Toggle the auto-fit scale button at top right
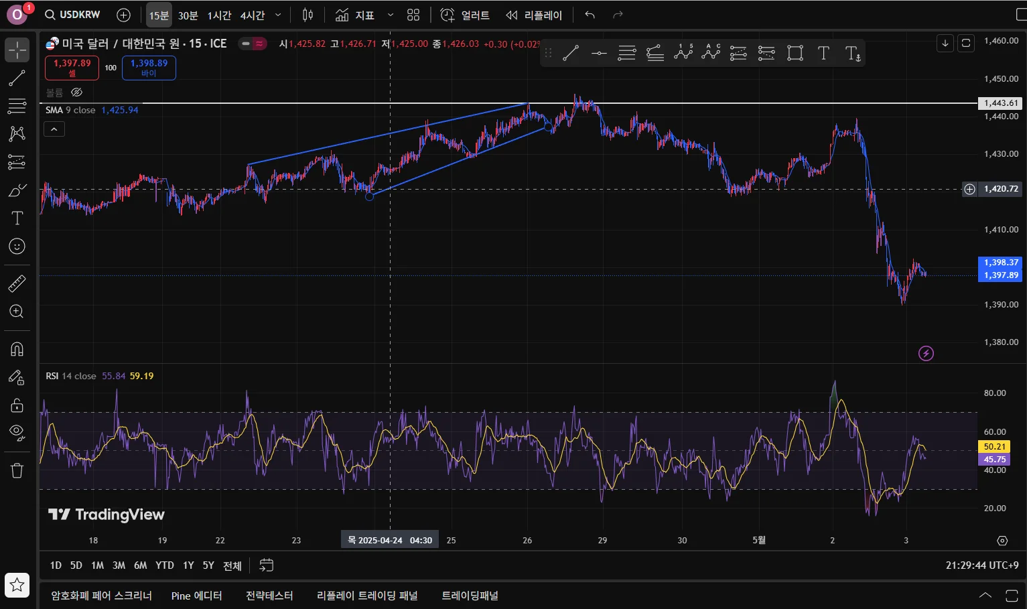This screenshot has height=609, width=1027. pyautogui.click(x=966, y=44)
